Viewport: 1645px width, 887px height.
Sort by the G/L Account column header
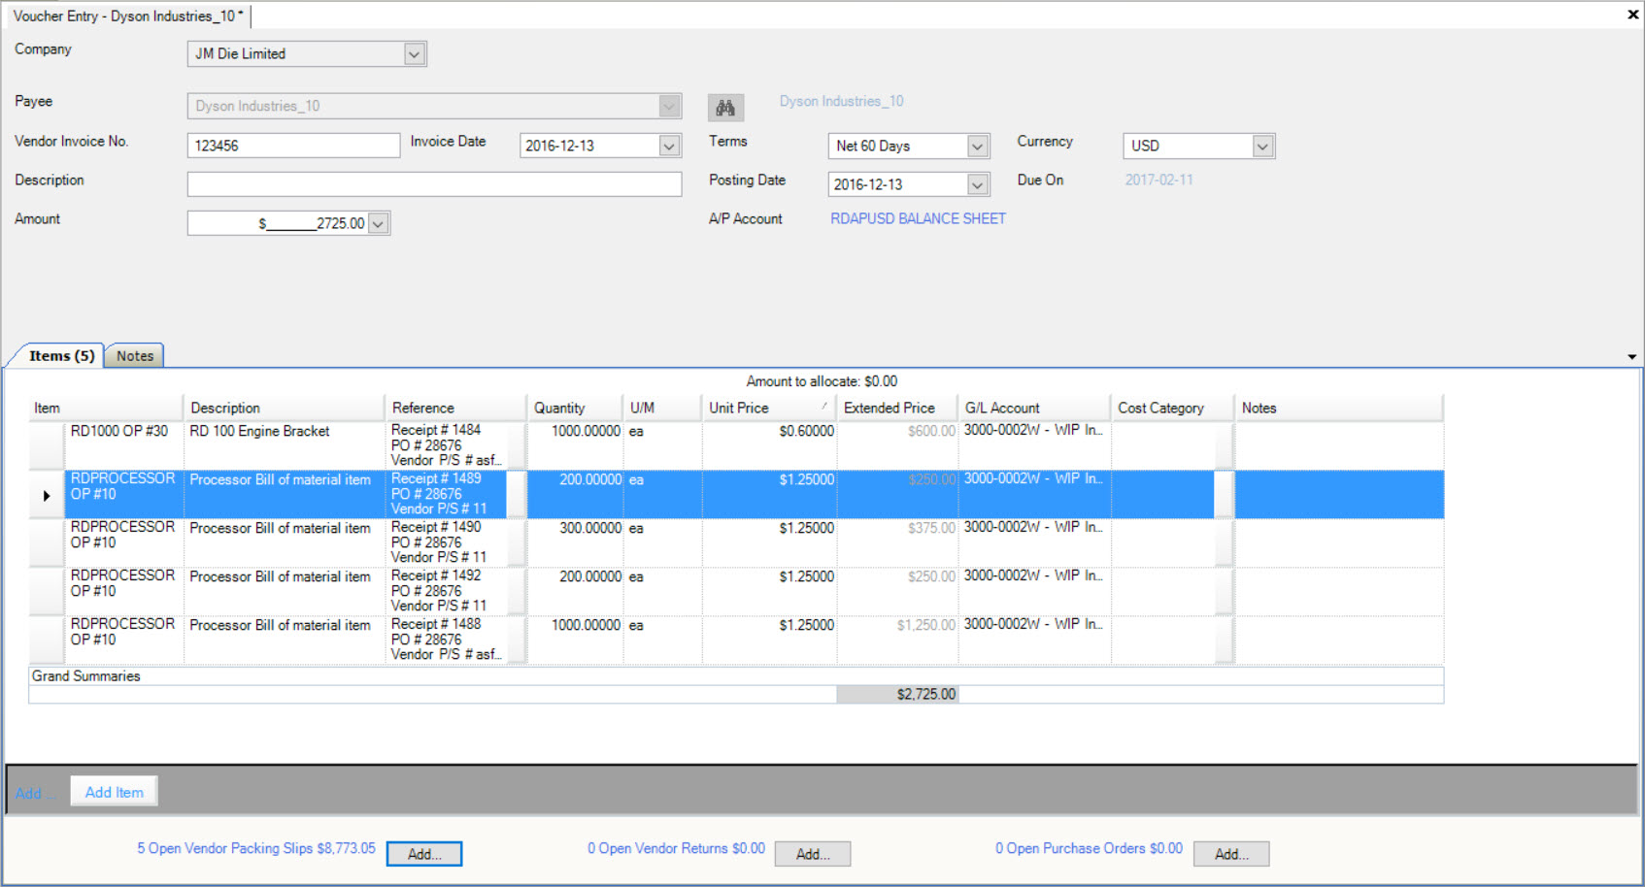click(1034, 408)
